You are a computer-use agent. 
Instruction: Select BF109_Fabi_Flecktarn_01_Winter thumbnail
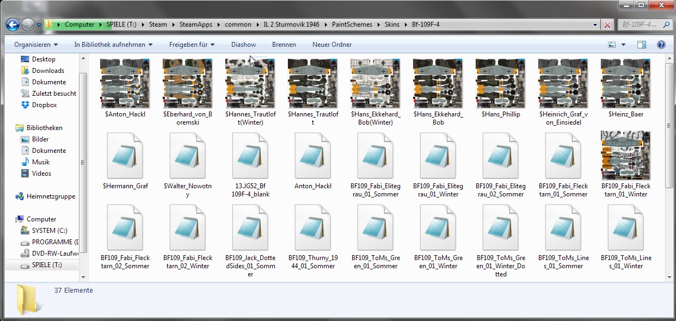coord(626,156)
